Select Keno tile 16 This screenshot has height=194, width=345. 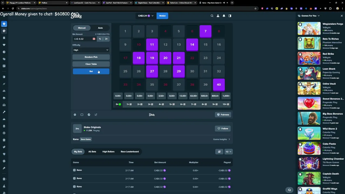pos(219,44)
